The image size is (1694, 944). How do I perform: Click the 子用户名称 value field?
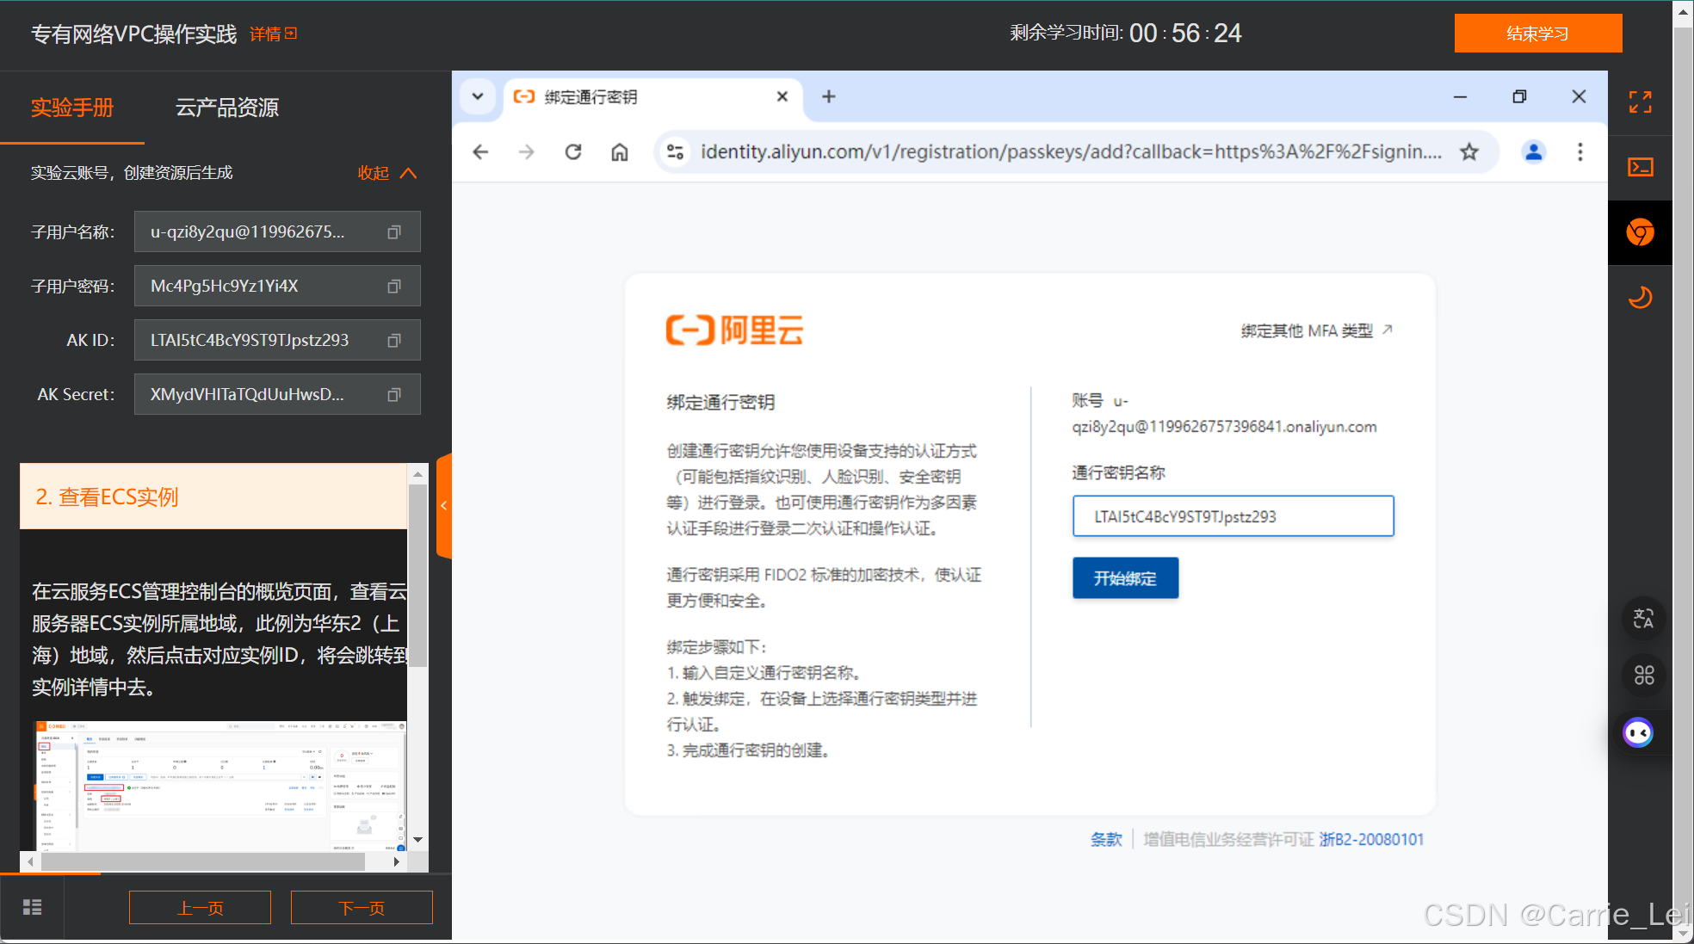pos(277,232)
